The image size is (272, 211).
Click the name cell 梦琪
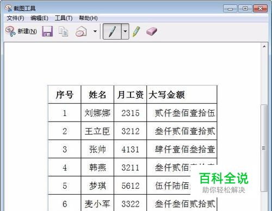pos(97,186)
